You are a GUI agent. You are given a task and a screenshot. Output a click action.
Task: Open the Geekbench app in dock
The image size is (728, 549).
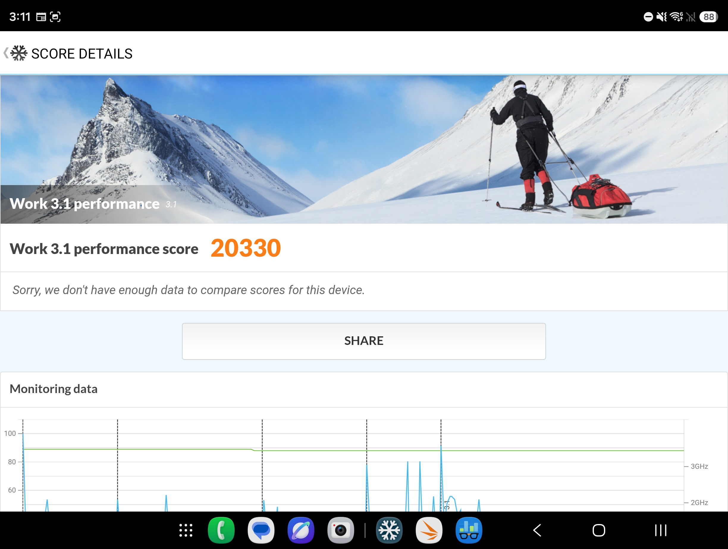point(469,530)
